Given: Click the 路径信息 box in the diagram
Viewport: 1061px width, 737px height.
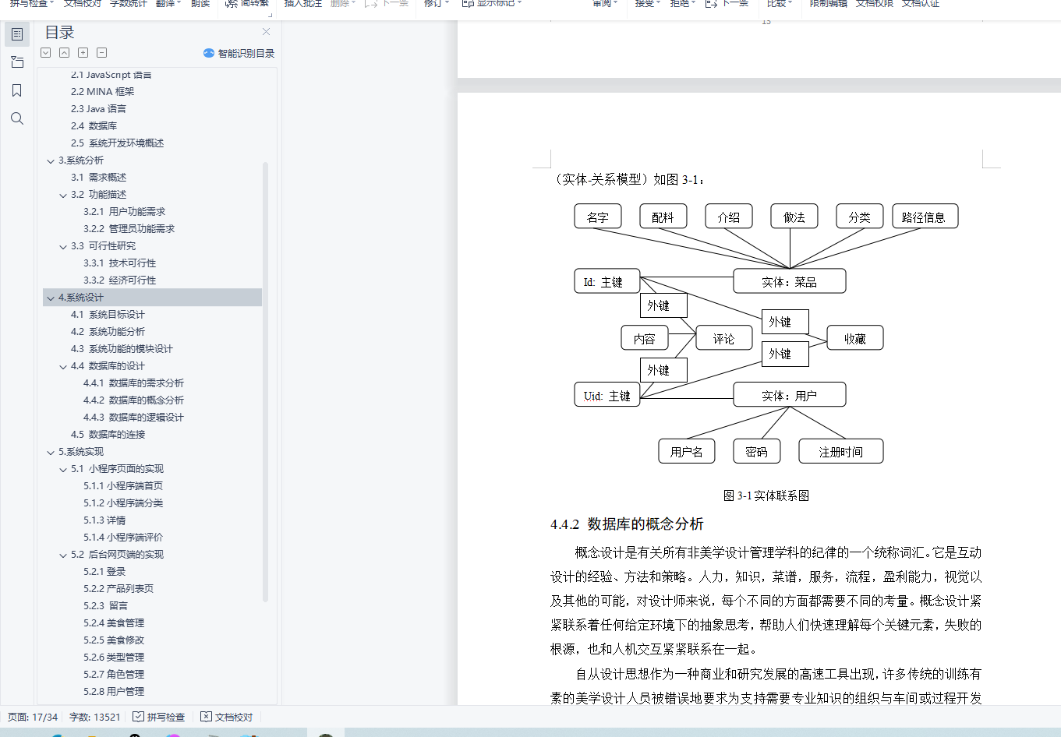Looking at the screenshot, I should (925, 217).
